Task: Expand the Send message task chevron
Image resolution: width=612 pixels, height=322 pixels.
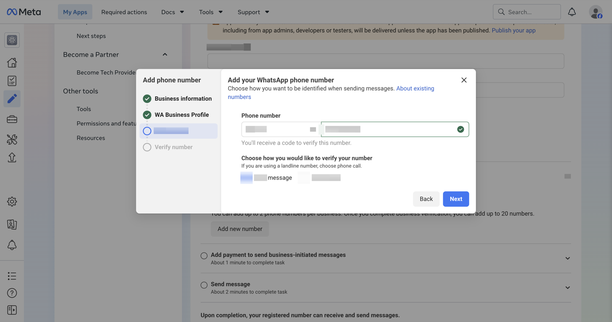Action: coord(567,288)
